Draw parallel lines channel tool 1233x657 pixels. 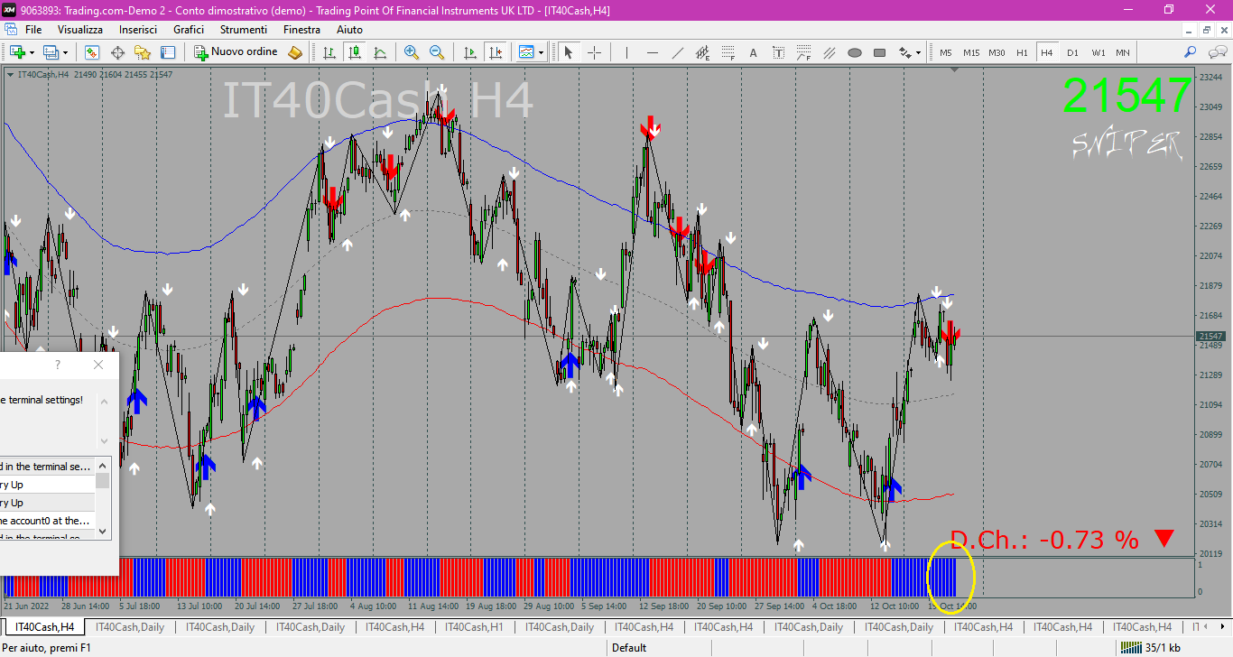[830, 52]
